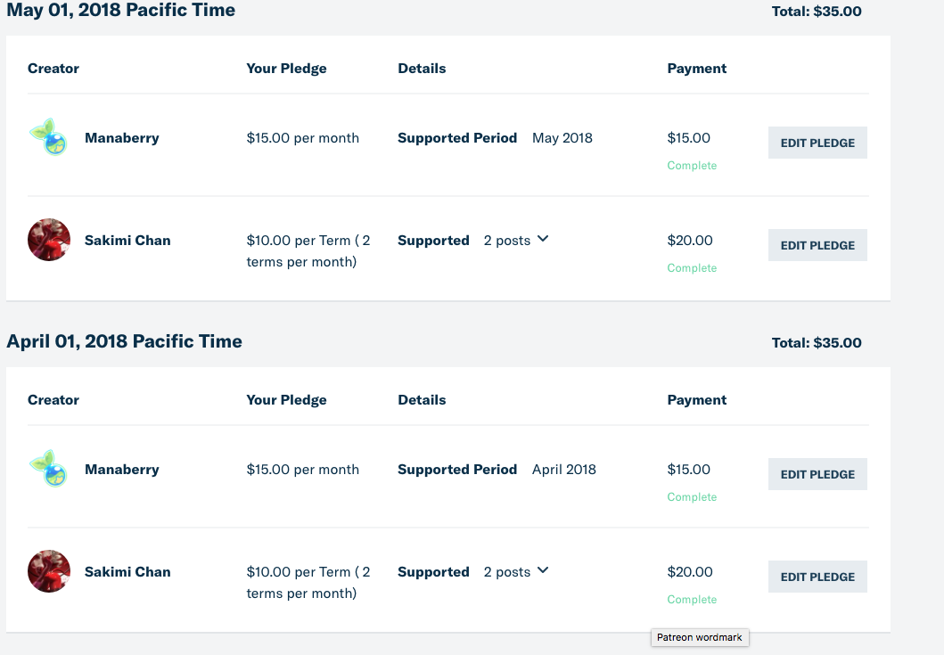Viewport: 944px width, 655px height.
Task: Open Manaberry creator name link in May
Action: 121,138
